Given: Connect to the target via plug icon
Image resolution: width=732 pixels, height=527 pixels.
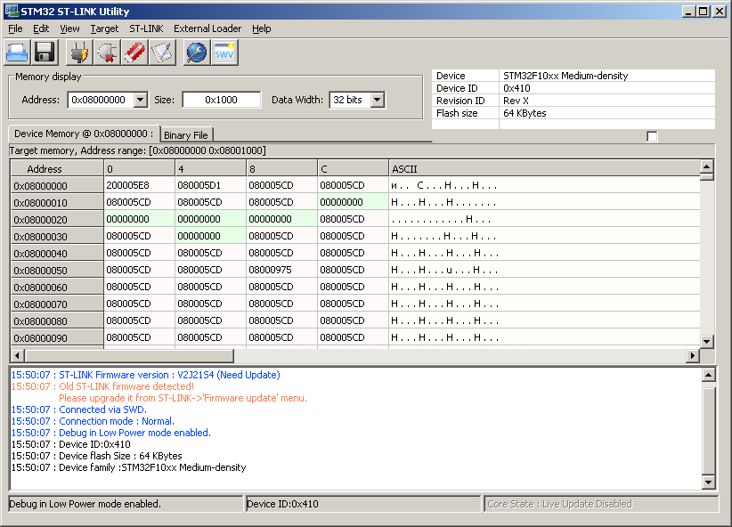Looking at the screenshot, I should click(80, 53).
